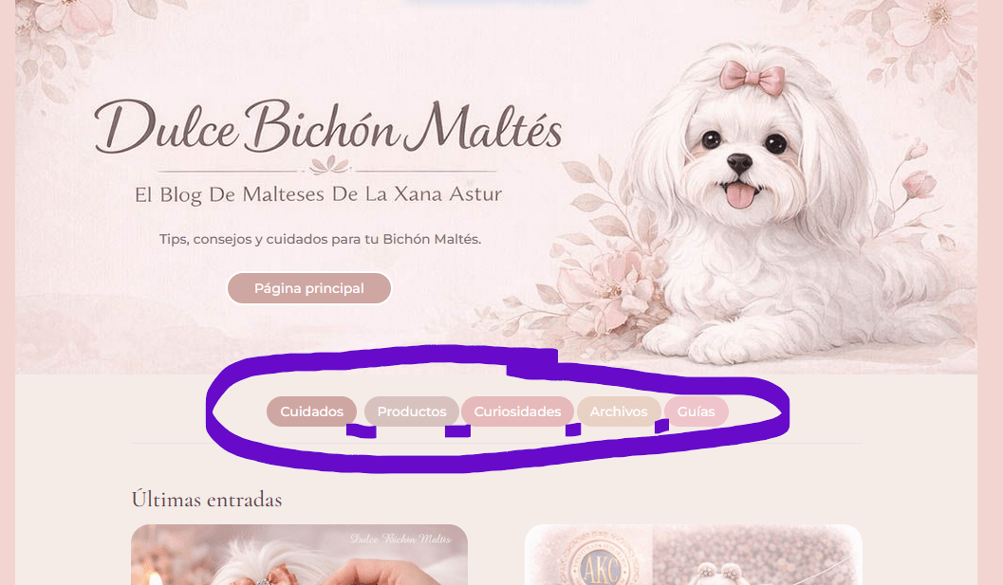Open the Archivos category pill
Viewport: 1003px width, 585px height.
click(x=619, y=411)
